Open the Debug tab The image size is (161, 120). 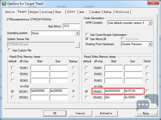click(x=107, y=12)
